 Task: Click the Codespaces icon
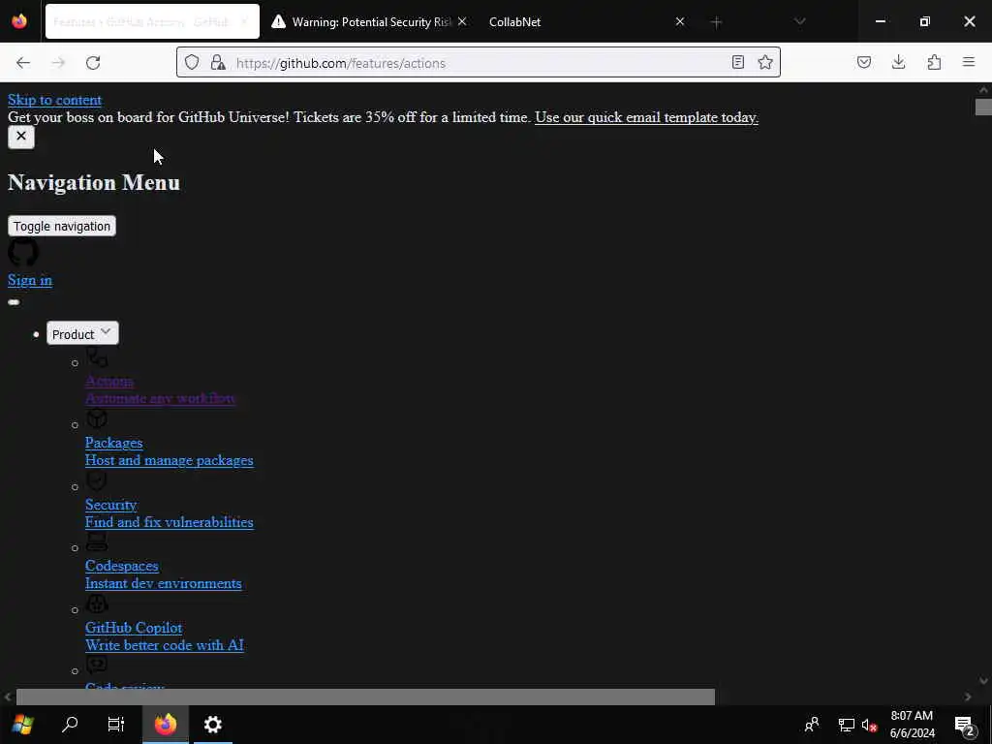97,542
